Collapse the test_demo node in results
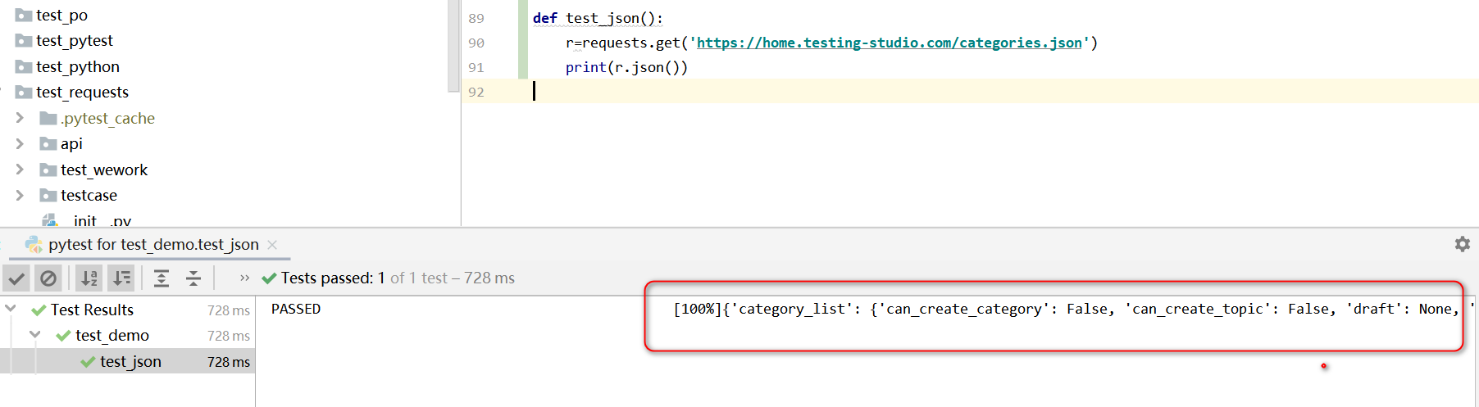The image size is (1479, 407). tap(35, 335)
